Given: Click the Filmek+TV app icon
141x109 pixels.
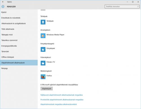Looking at the screenshot, I should (x=43, y=63).
